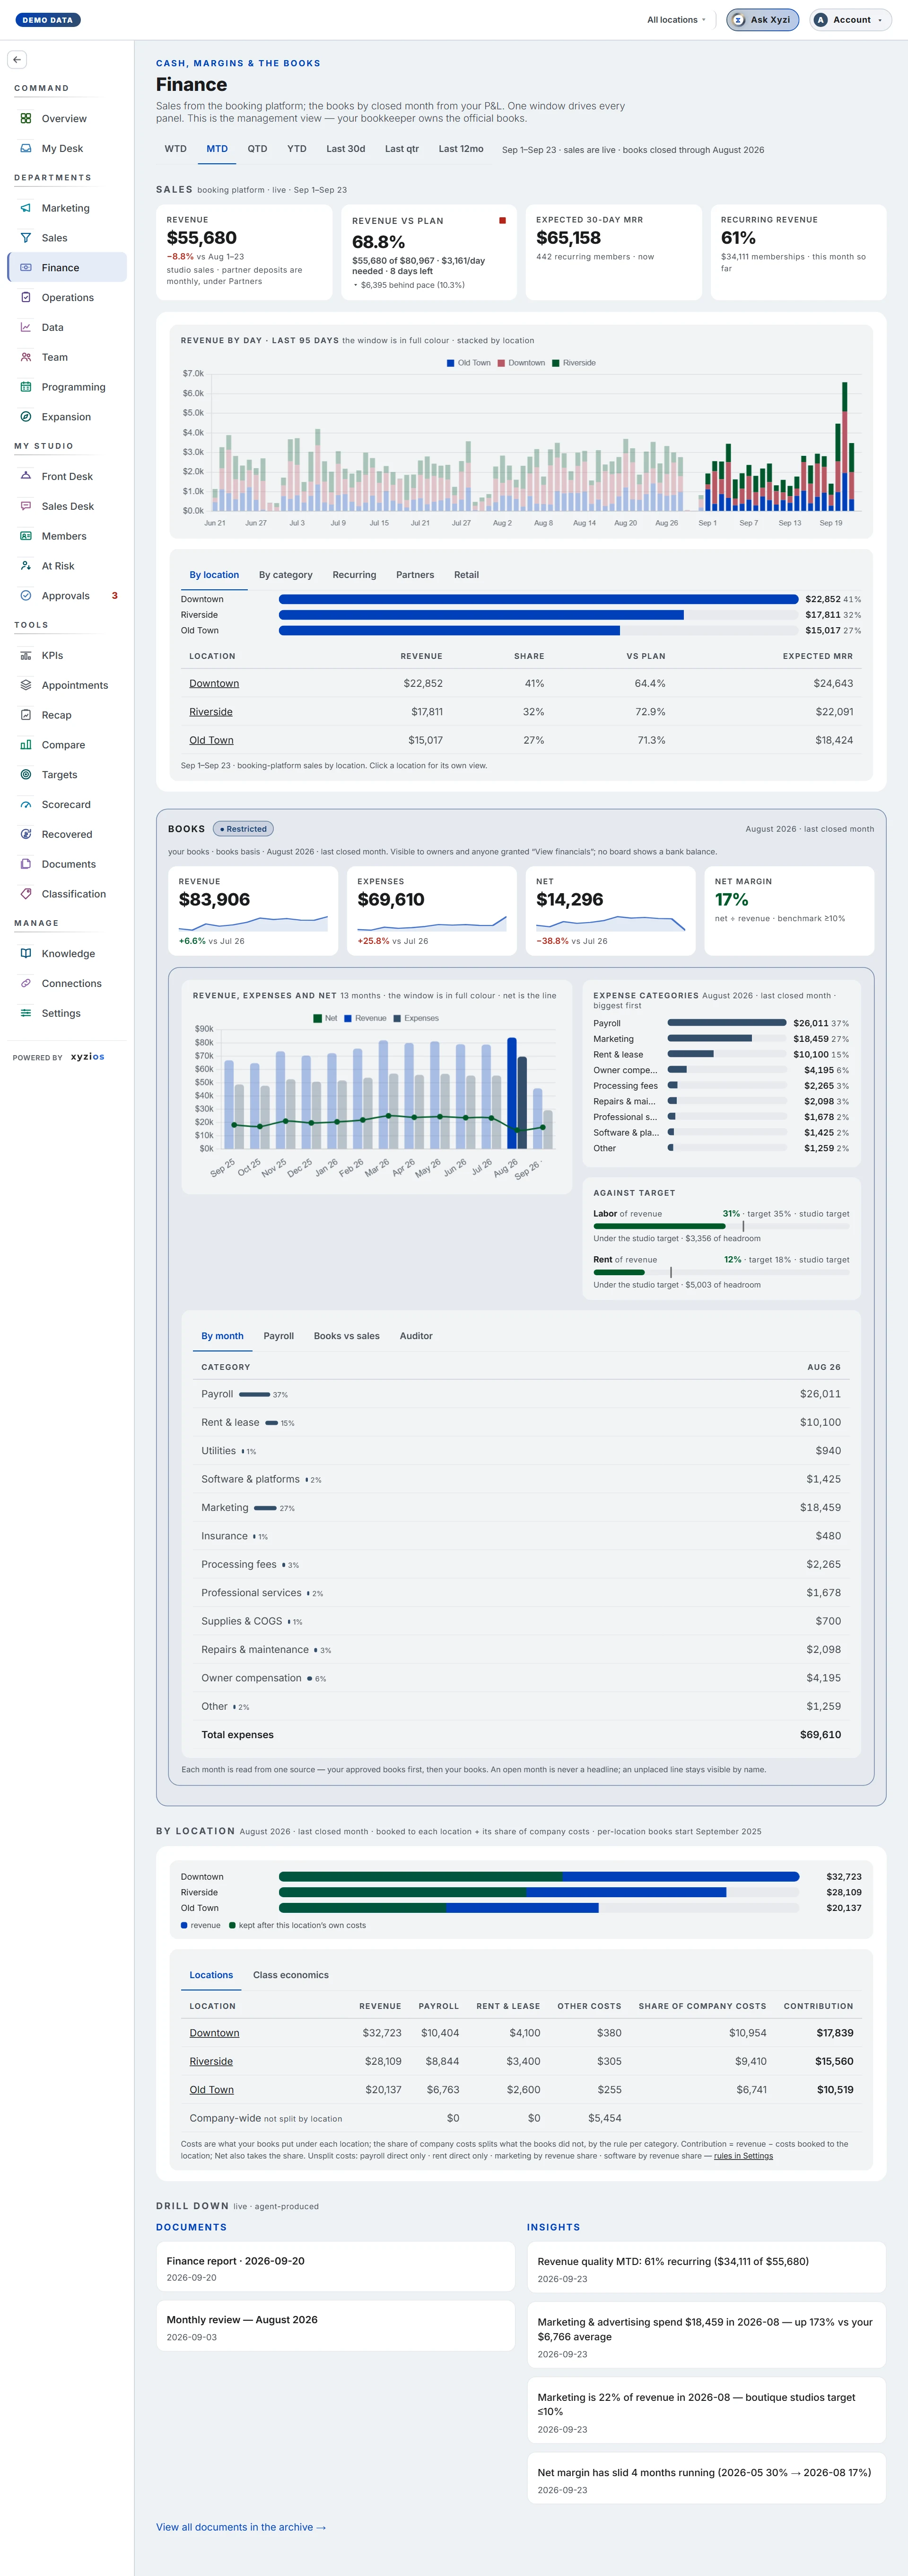Switch sales breakdown to Retail tab
Image resolution: width=908 pixels, height=2576 pixels.
(466, 575)
